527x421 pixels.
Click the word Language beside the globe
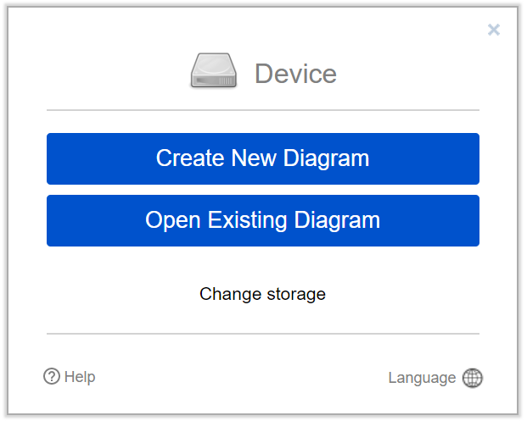[x=422, y=378]
